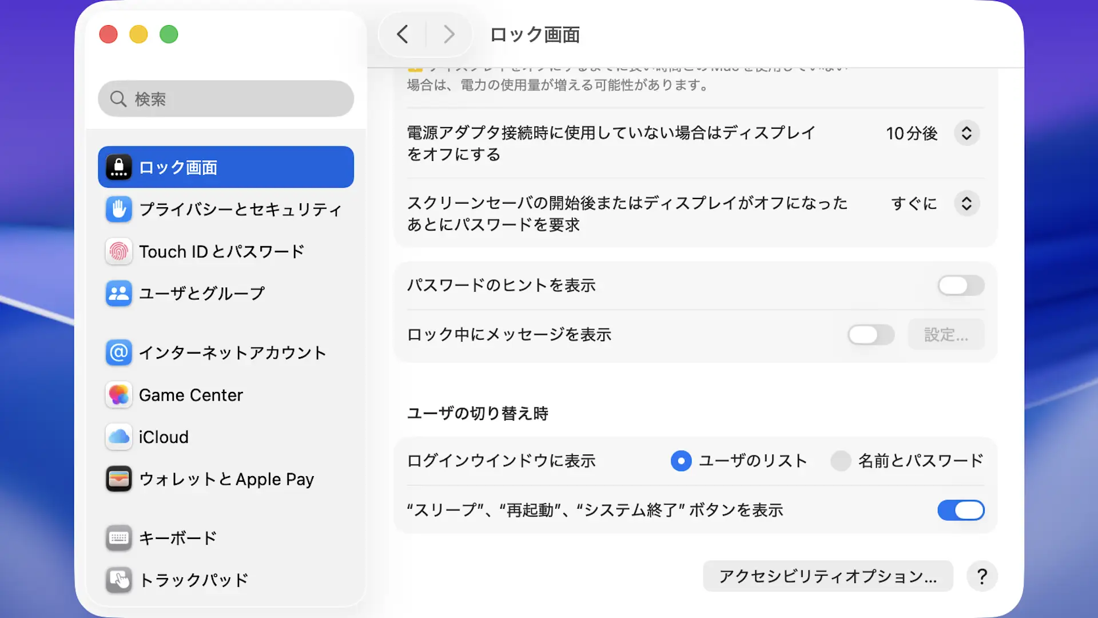The height and width of the screenshot is (618, 1098).
Task: Click the 検索 search field
Action: [x=225, y=99]
